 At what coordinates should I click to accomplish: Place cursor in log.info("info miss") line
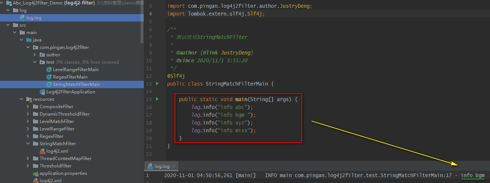[224, 130]
